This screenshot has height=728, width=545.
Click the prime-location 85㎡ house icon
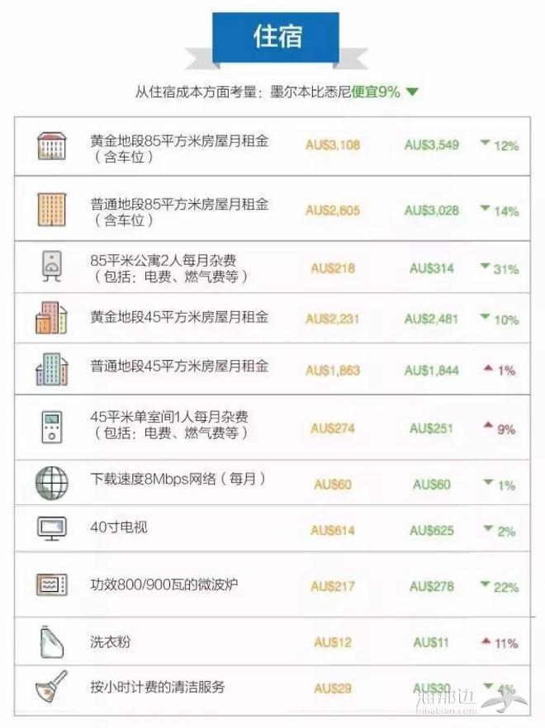[51, 146]
